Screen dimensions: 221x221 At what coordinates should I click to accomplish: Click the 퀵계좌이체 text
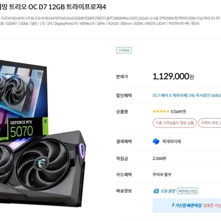point(172,141)
